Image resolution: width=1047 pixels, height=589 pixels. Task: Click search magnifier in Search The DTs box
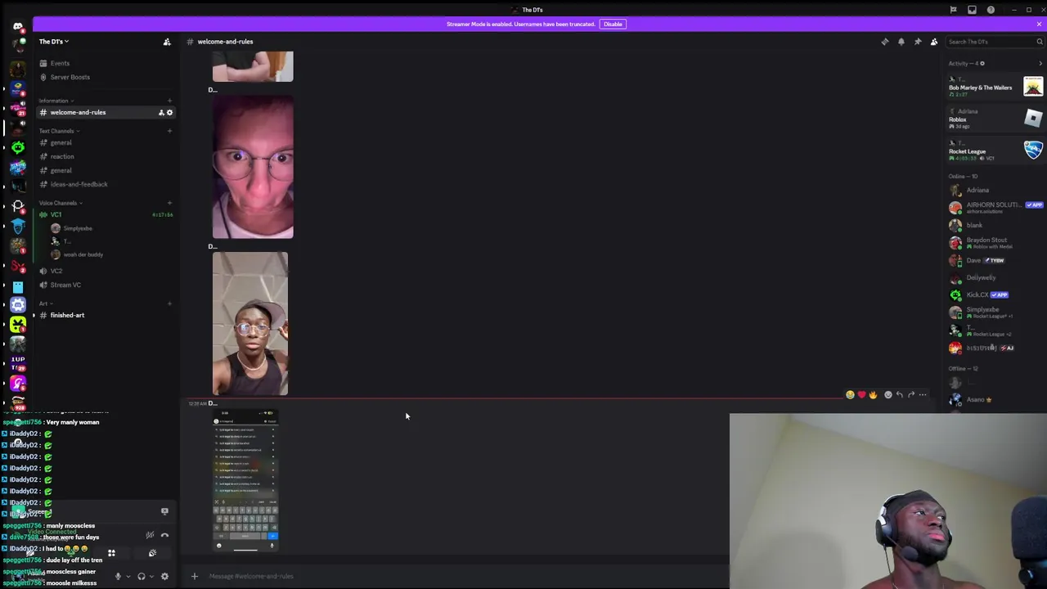1039,42
